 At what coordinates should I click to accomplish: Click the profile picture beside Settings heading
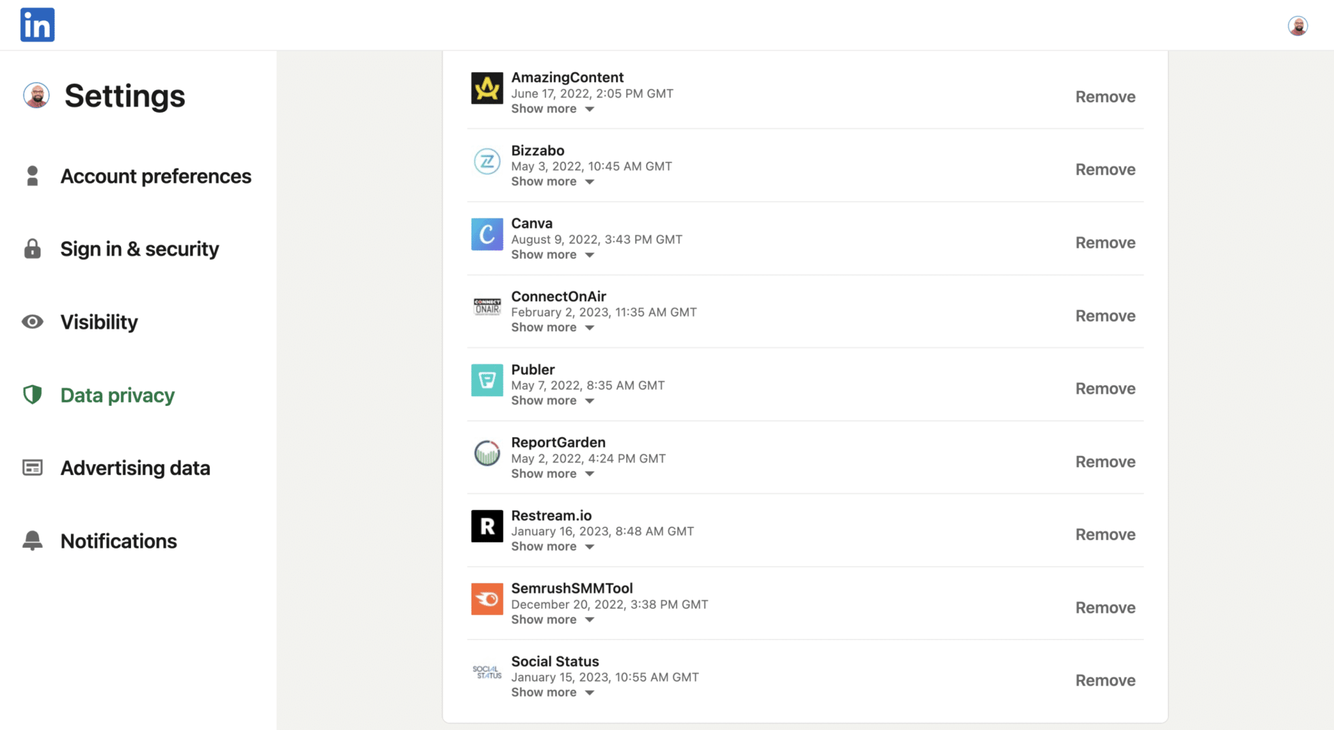pos(36,95)
